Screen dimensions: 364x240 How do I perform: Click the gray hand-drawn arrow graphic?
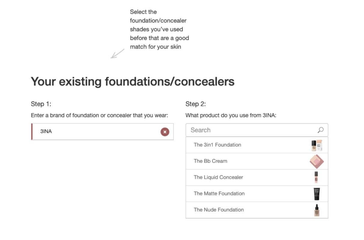[117, 53]
